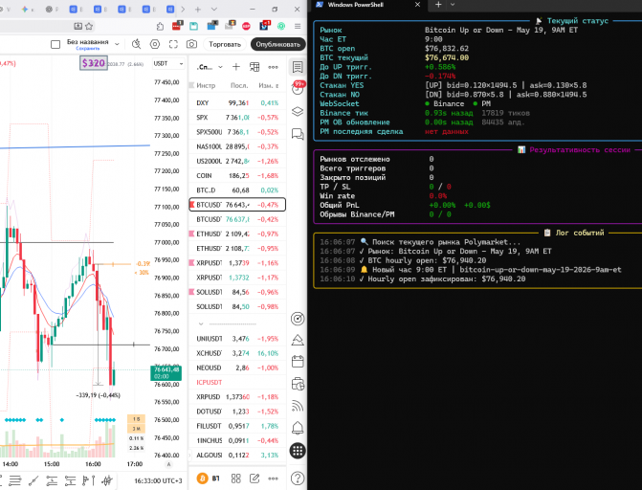This screenshot has height=490, width=642.
Task: Add a new PowerShell tab with plus
Action: click(438, 5)
